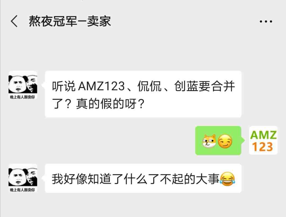
Task: Tap the word AMZ123 in first message
Action: pyautogui.click(x=101, y=86)
